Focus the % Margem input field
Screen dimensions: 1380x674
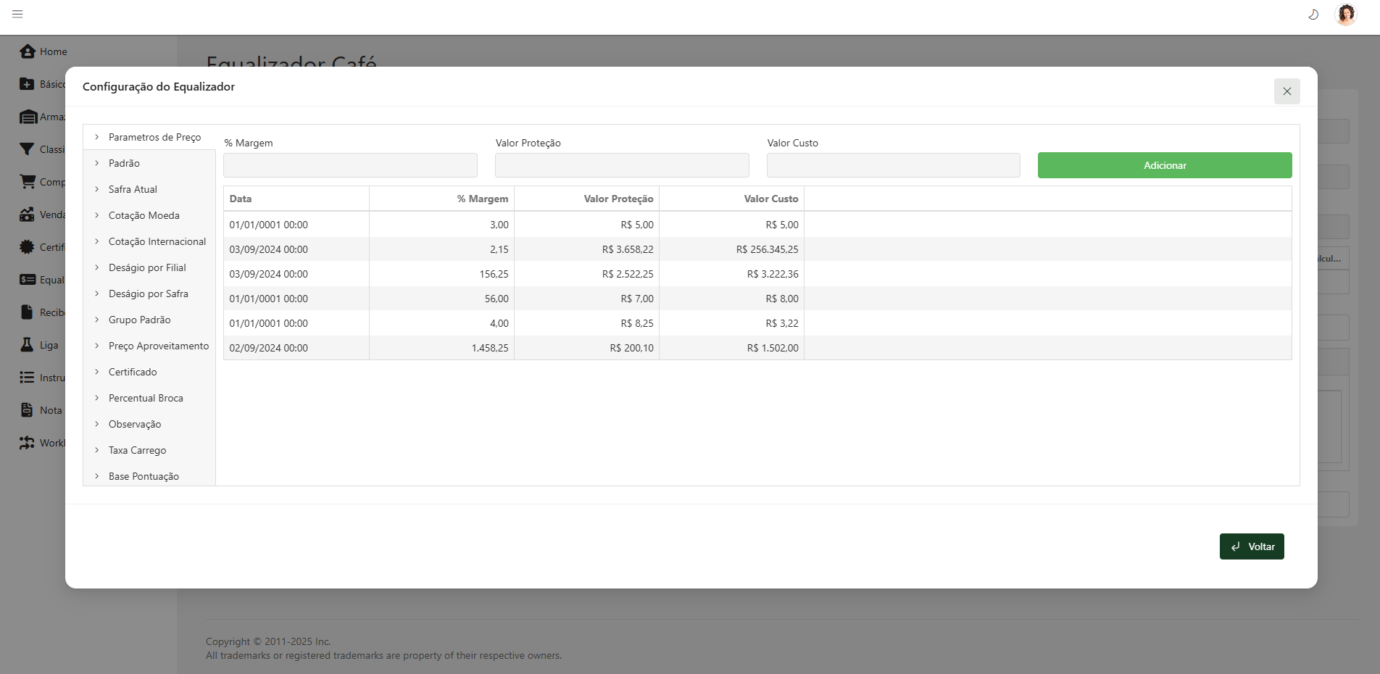350,165
